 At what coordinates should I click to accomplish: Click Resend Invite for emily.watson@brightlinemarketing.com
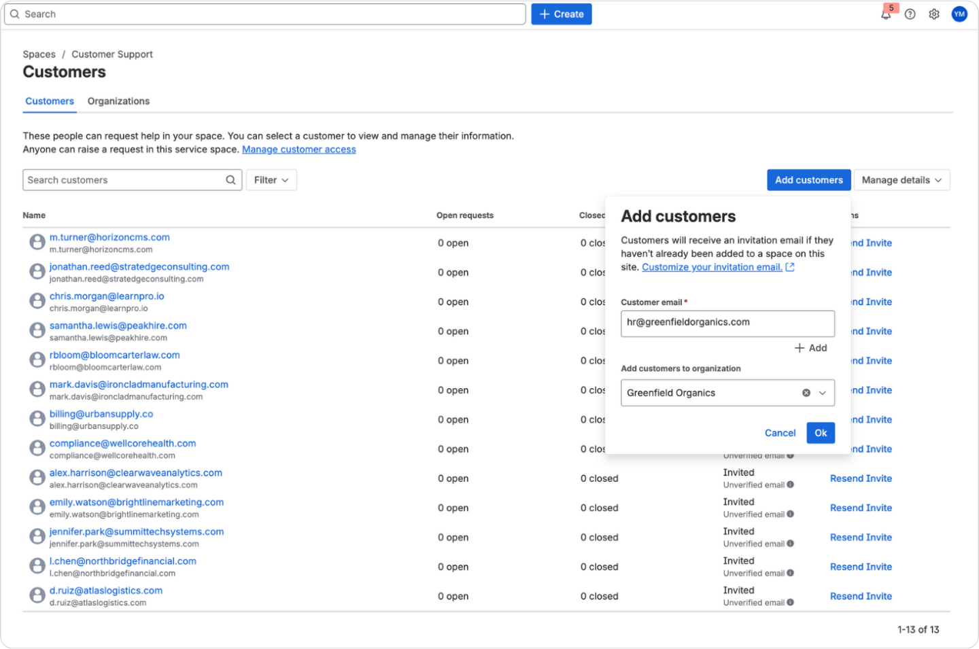pos(861,508)
